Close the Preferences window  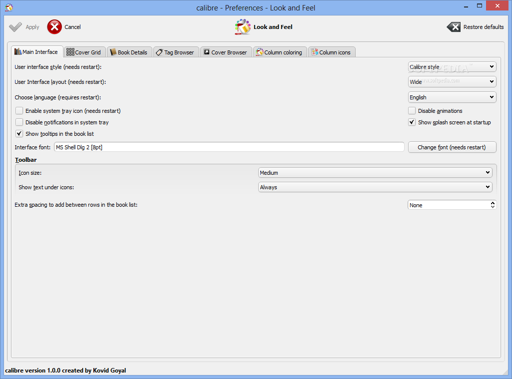(x=498, y=6)
